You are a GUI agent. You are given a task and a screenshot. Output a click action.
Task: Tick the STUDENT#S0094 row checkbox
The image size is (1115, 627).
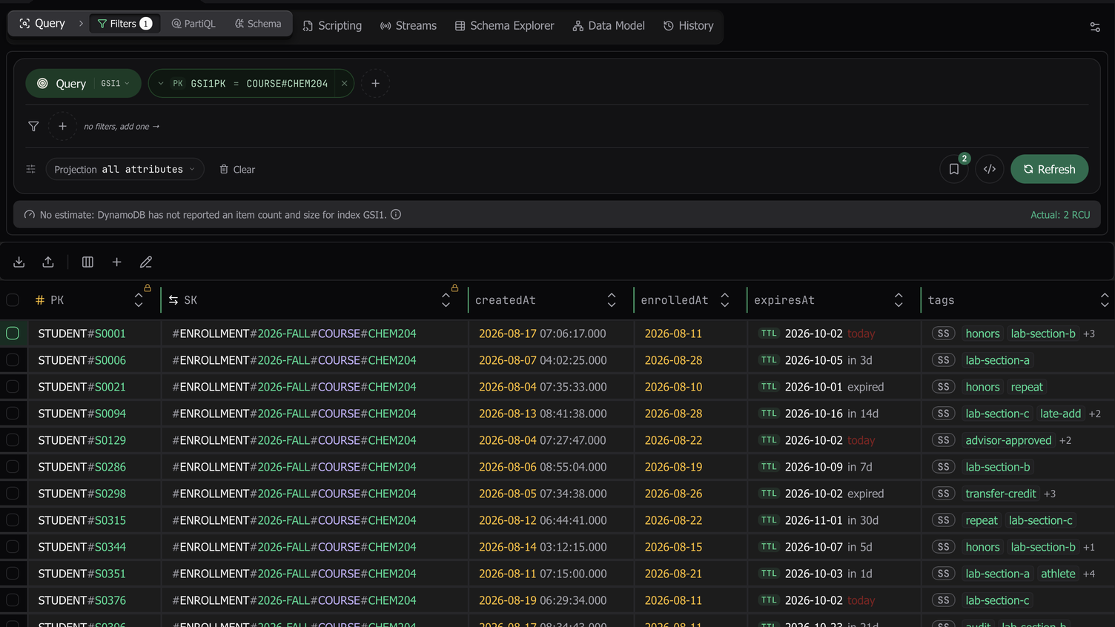13,414
